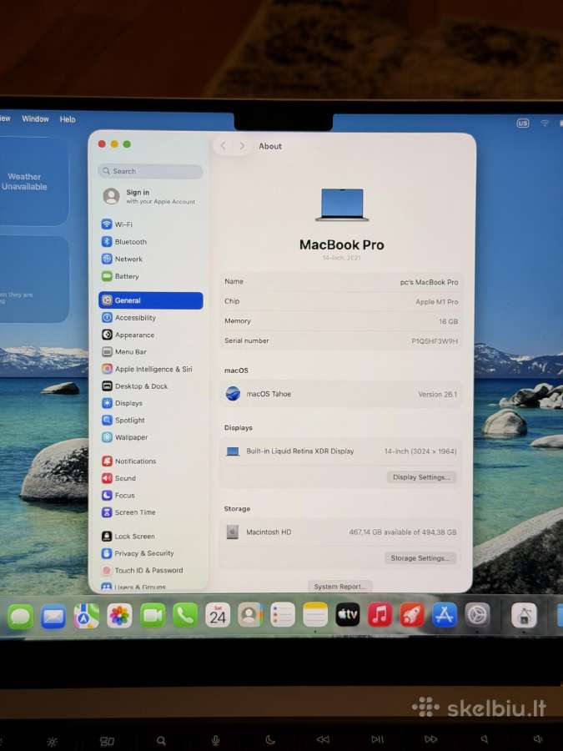
Task: Click System Settings icon in Dock
Action: tap(477, 615)
